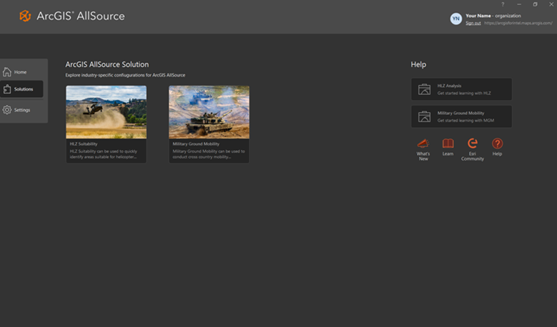The image size is (557, 327).
Task: Click the 'Your Name' user label
Action: click(x=478, y=16)
